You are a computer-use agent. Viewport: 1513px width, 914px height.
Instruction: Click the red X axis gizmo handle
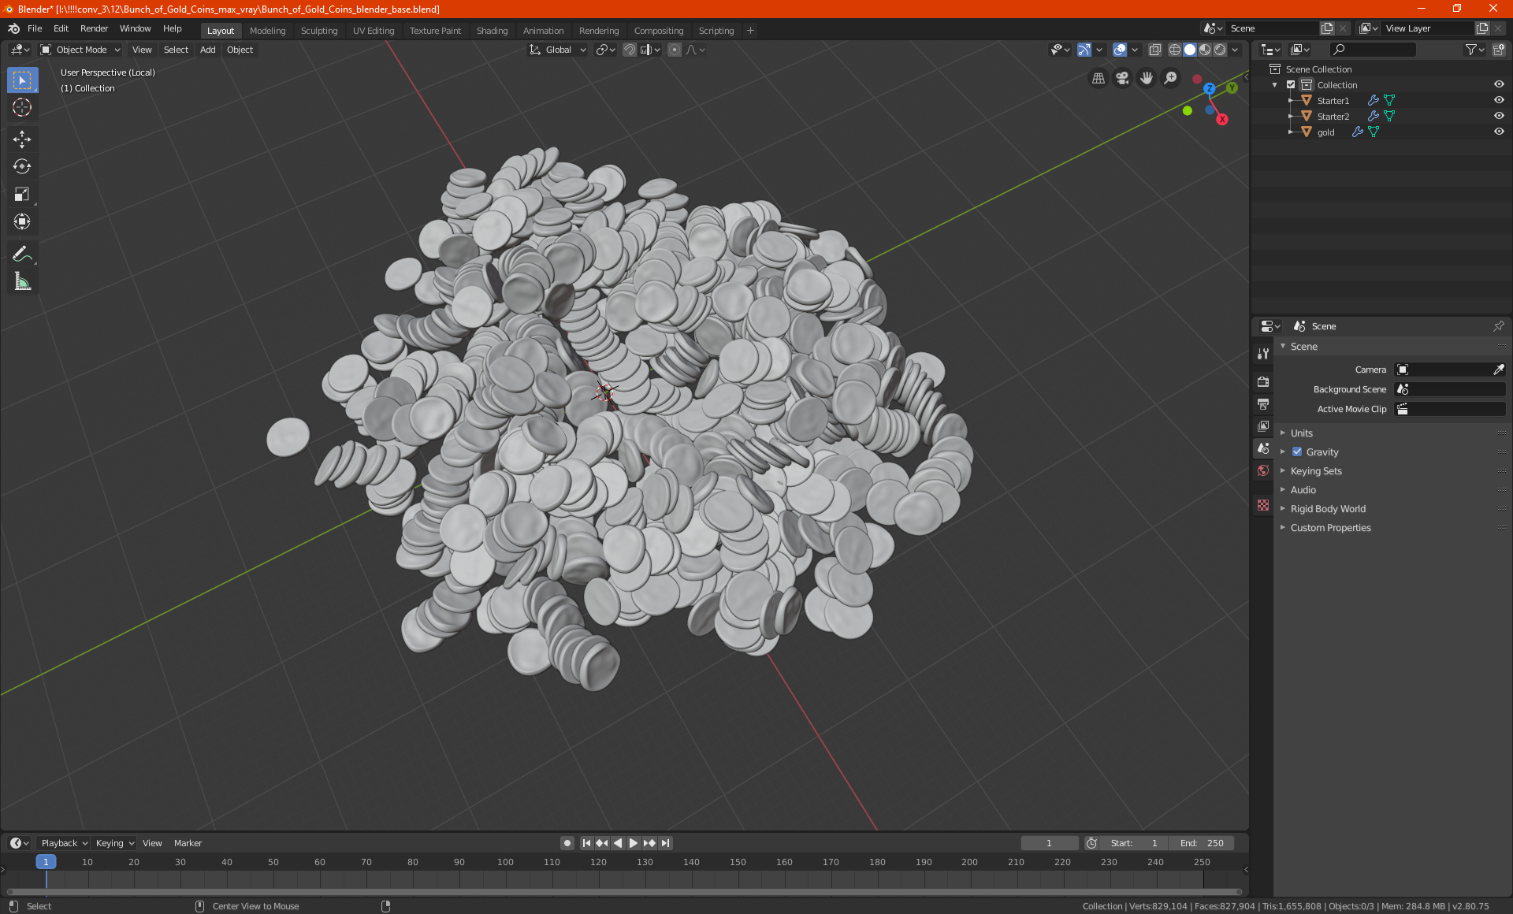tap(1221, 119)
